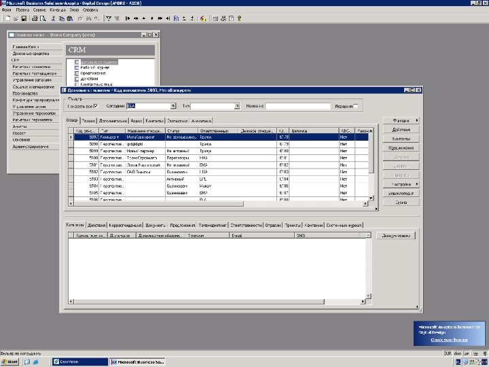Click the blue document toolbar icon

coord(176,18)
